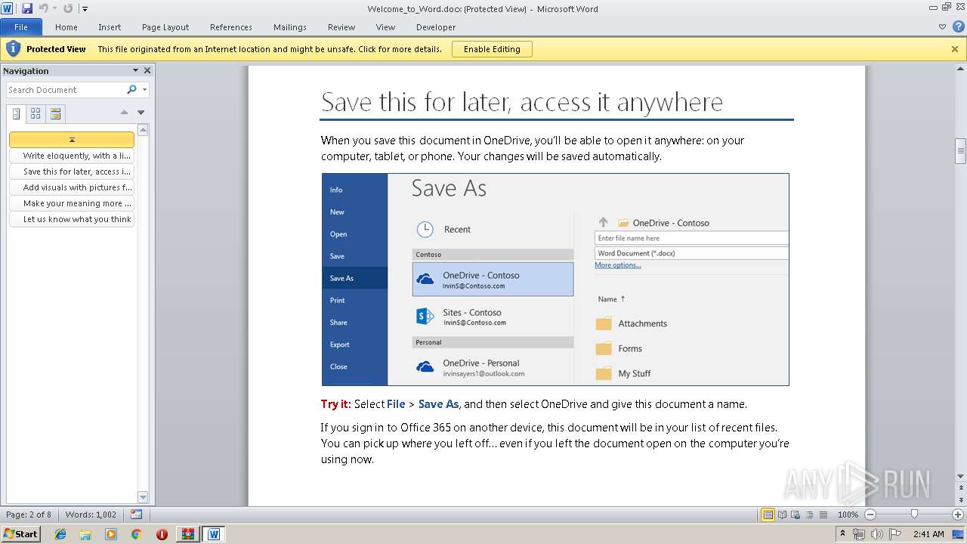The width and height of the screenshot is (967, 544).
Task: Click the Words: 1,002 count
Action: 91,515
